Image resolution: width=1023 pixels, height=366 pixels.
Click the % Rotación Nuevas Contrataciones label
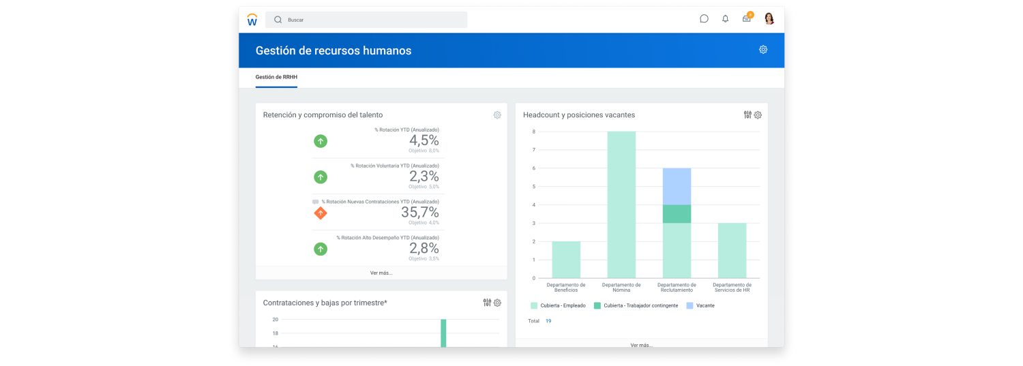coord(380,202)
